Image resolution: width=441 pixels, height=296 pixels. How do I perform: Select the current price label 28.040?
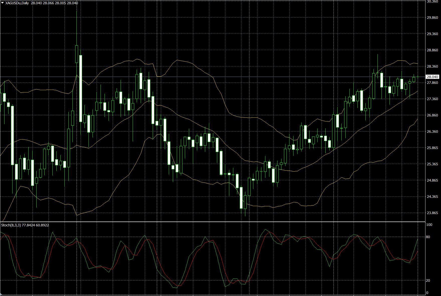click(432, 77)
